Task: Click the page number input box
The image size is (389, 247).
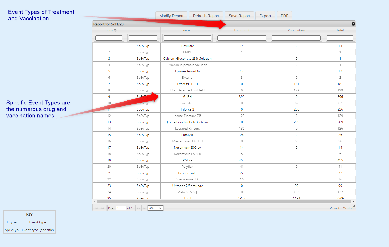Action: (121, 208)
